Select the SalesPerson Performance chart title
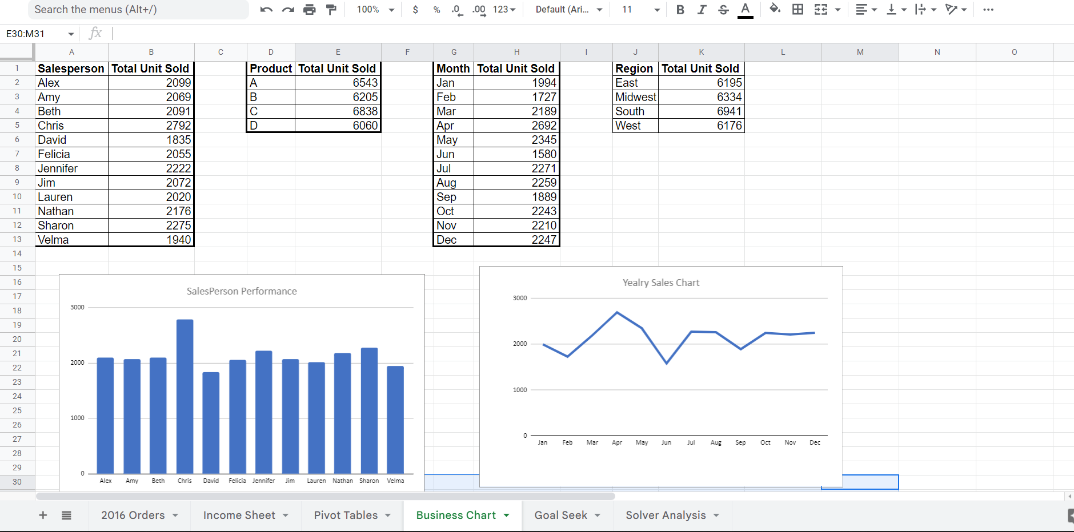Image resolution: width=1074 pixels, height=532 pixels. pyautogui.click(x=242, y=291)
